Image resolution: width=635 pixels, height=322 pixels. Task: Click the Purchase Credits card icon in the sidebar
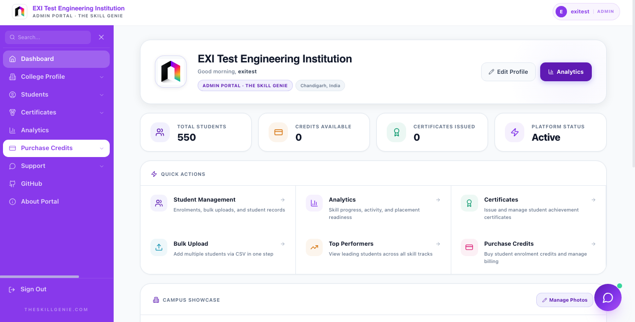coord(12,148)
